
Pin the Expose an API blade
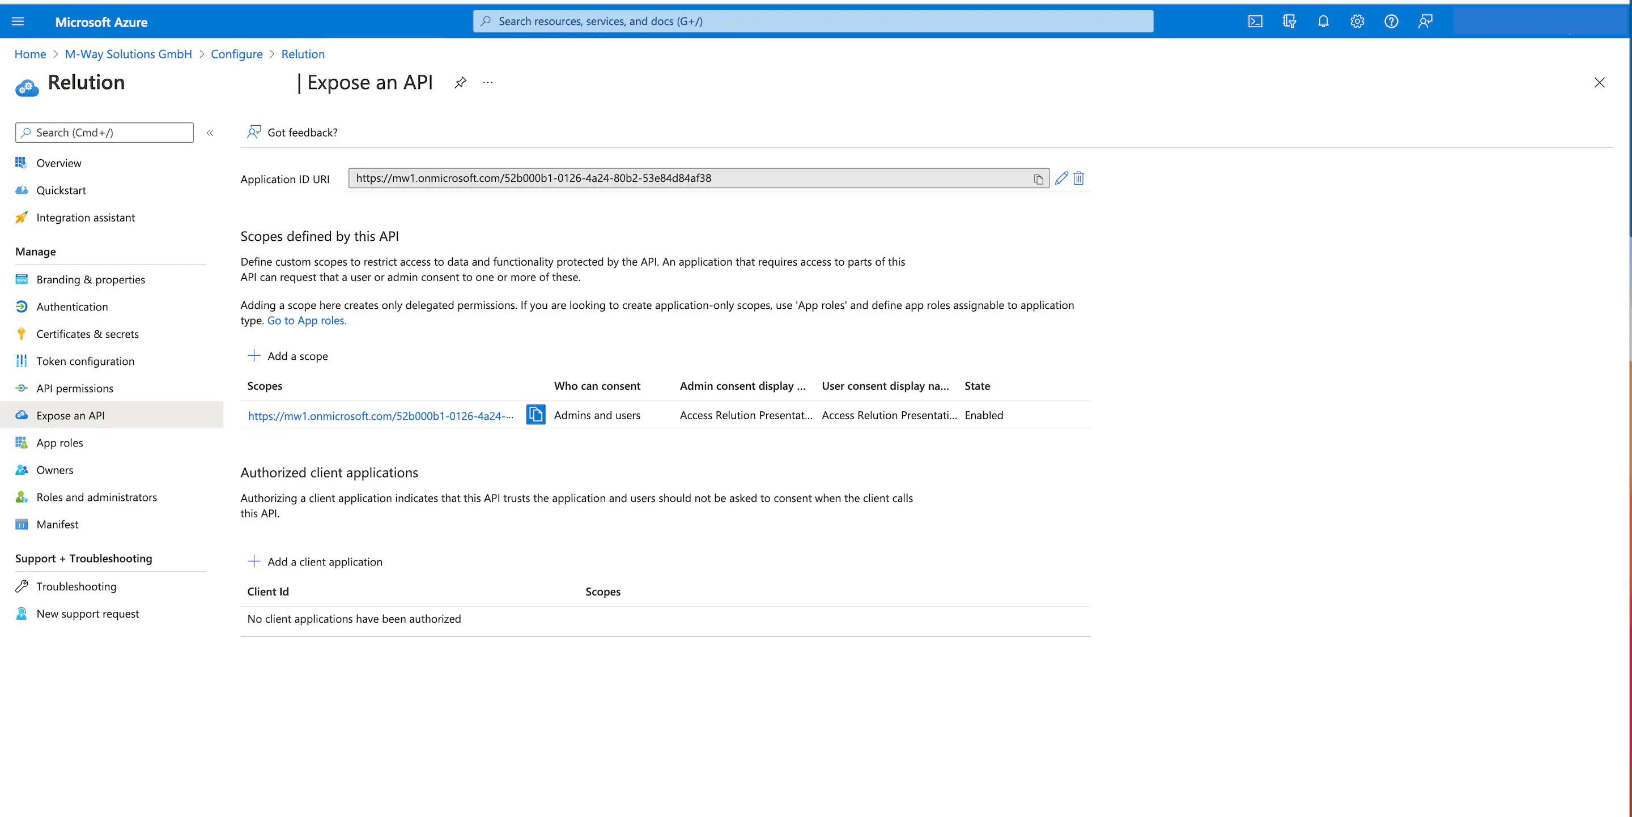pyautogui.click(x=461, y=83)
